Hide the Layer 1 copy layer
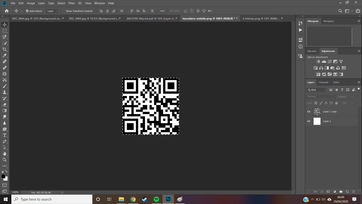362x204 pixels. tap(309, 112)
